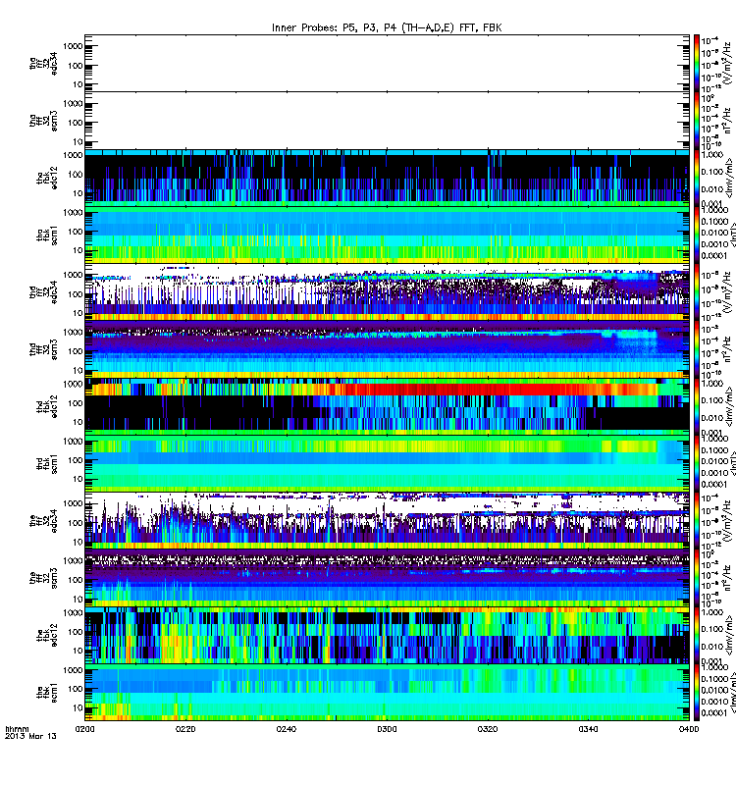736x785 pixels.
Task: Click inside the the fbk edc12 spectrogram
Action: [x=387, y=635]
